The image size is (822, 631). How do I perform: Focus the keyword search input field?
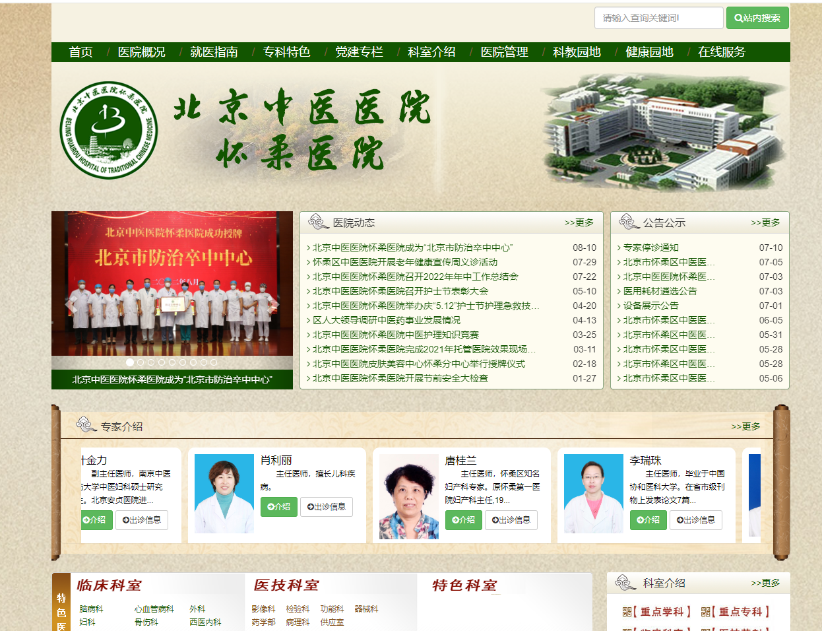pos(658,18)
